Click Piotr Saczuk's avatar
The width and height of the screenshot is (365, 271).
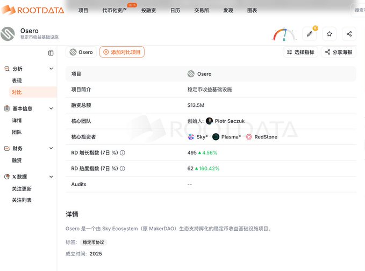pos(209,121)
